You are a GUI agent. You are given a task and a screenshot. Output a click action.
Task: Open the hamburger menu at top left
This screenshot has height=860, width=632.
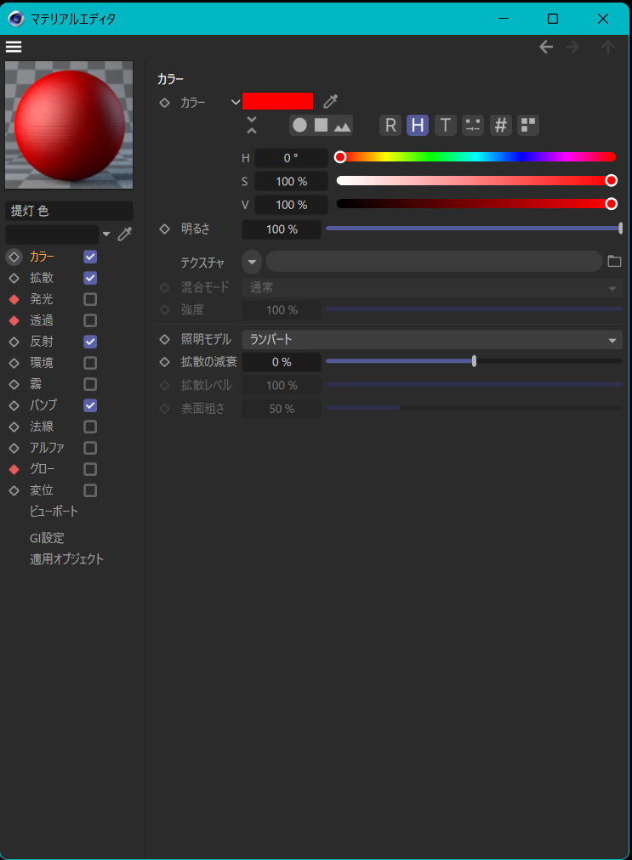coord(14,47)
